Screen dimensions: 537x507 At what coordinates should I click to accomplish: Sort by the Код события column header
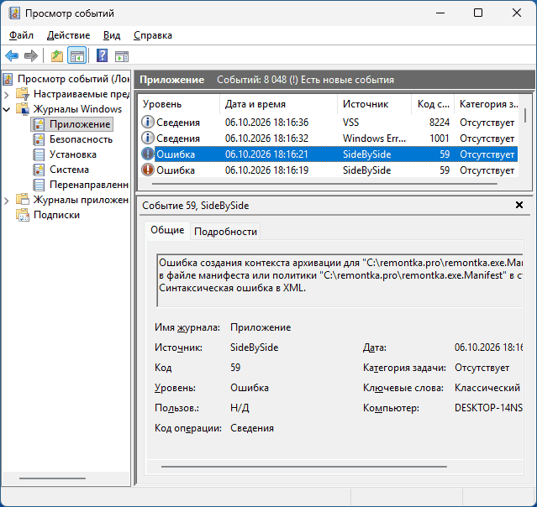[x=433, y=104]
